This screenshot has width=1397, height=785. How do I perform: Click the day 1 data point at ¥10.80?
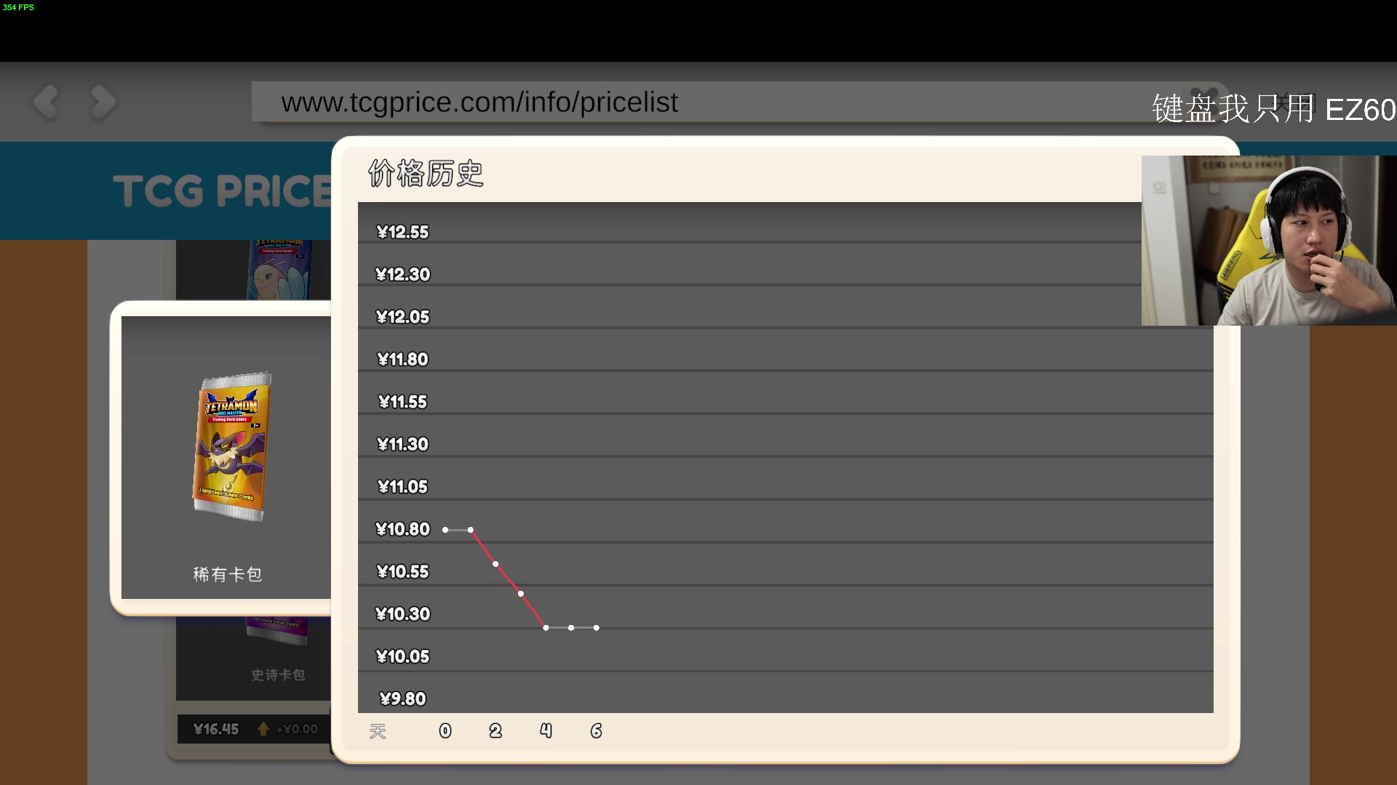pos(471,530)
